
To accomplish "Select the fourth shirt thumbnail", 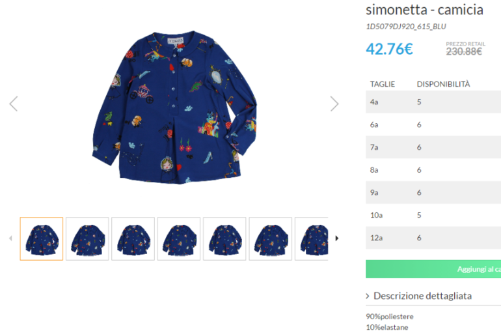I will [179, 238].
